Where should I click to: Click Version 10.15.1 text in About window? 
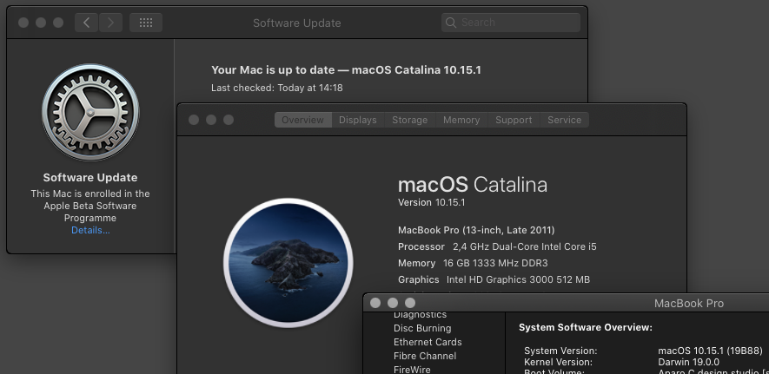(x=432, y=202)
